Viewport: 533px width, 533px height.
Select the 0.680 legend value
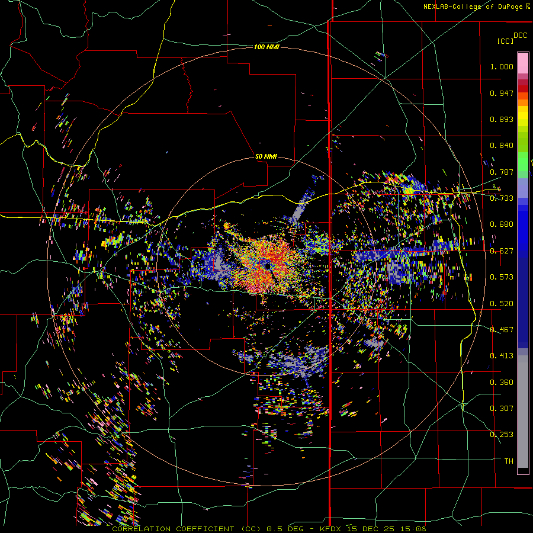pos(502,224)
